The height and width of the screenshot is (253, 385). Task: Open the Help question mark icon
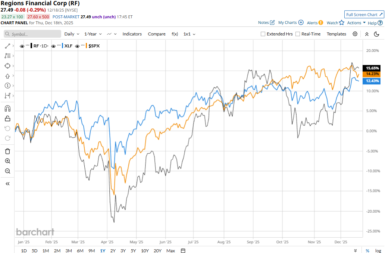click(x=380, y=23)
